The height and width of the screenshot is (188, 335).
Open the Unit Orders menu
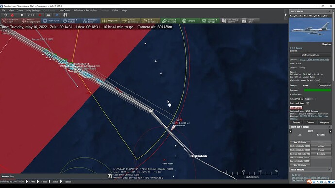pyautogui.click(x=65, y=10)
